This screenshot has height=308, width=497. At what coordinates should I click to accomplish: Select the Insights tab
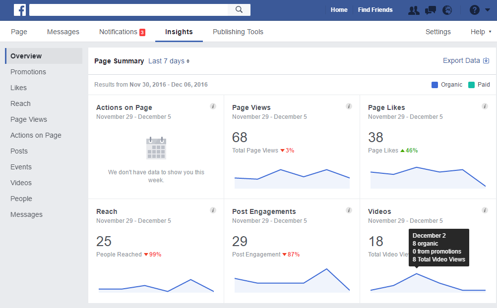click(x=179, y=32)
